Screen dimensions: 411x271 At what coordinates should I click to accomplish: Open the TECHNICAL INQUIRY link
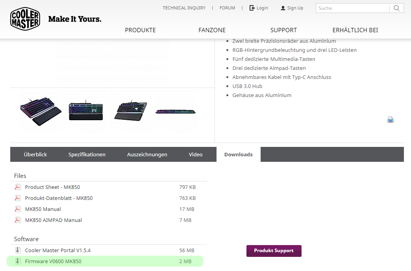point(184,8)
